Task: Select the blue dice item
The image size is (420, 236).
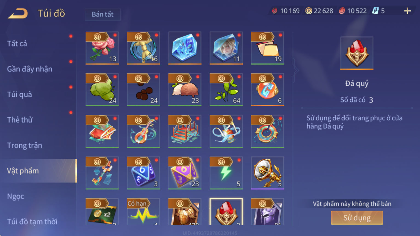Action: (143, 173)
